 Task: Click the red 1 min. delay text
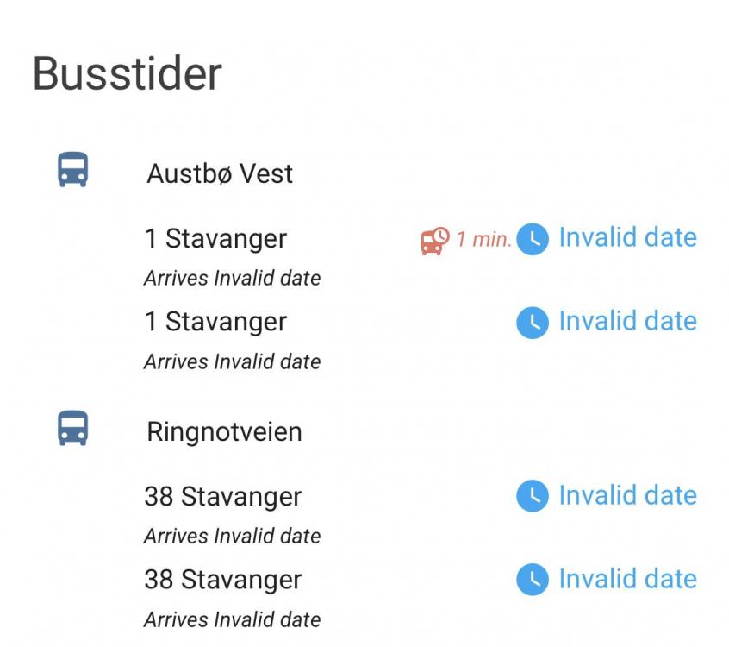[483, 240]
